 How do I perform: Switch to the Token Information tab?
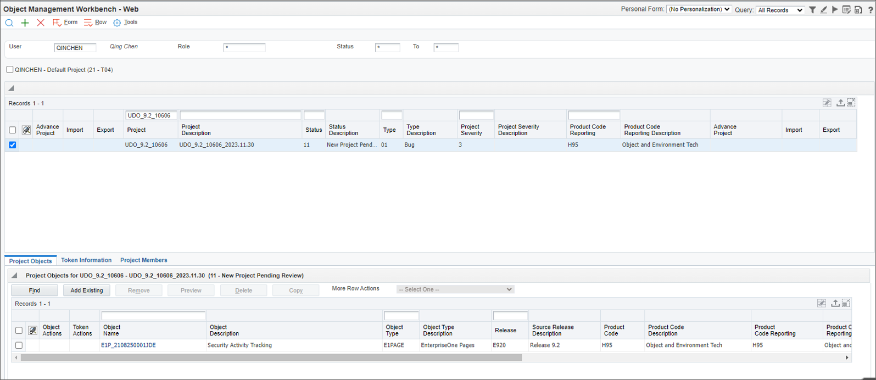[x=86, y=260]
